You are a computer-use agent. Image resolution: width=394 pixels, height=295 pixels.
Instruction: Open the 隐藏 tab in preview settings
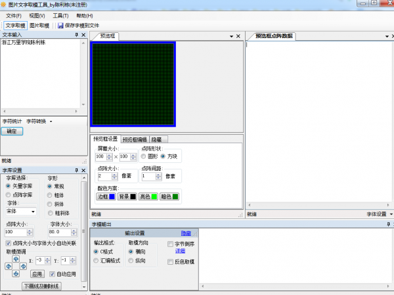click(x=158, y=139)
